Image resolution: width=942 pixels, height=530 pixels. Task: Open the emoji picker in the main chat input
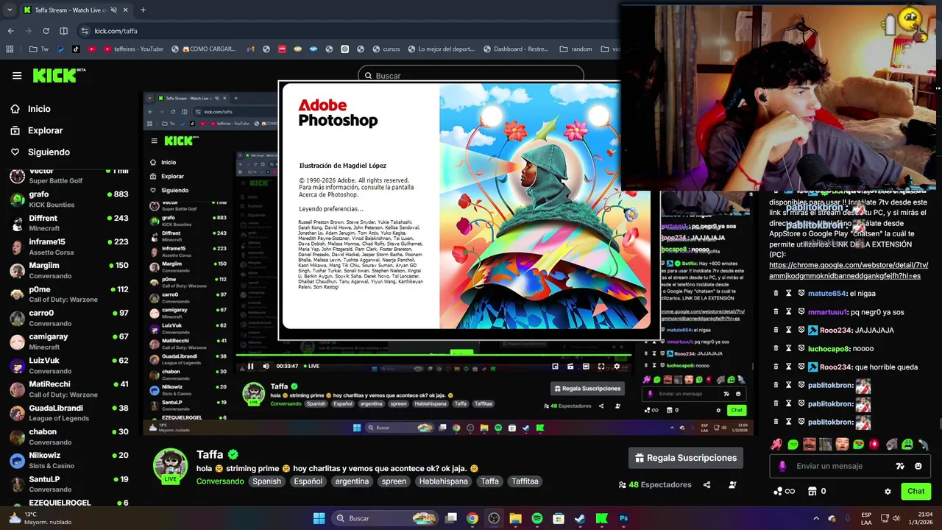[x=918, y=466]
